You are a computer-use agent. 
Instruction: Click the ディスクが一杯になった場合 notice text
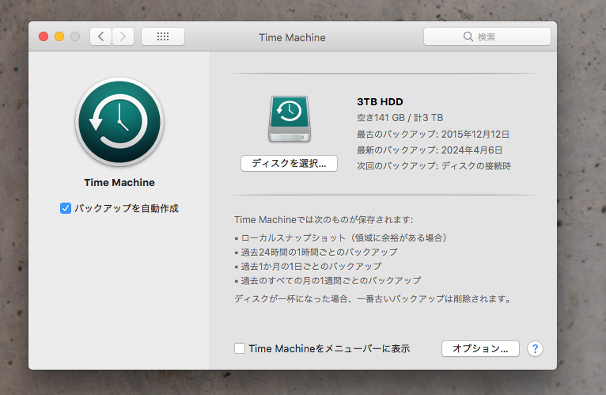tap(373, 298)
